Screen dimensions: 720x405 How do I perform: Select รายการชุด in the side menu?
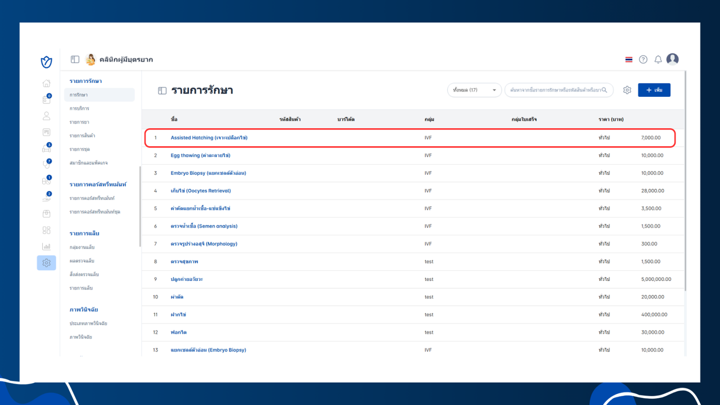(80, 149)
